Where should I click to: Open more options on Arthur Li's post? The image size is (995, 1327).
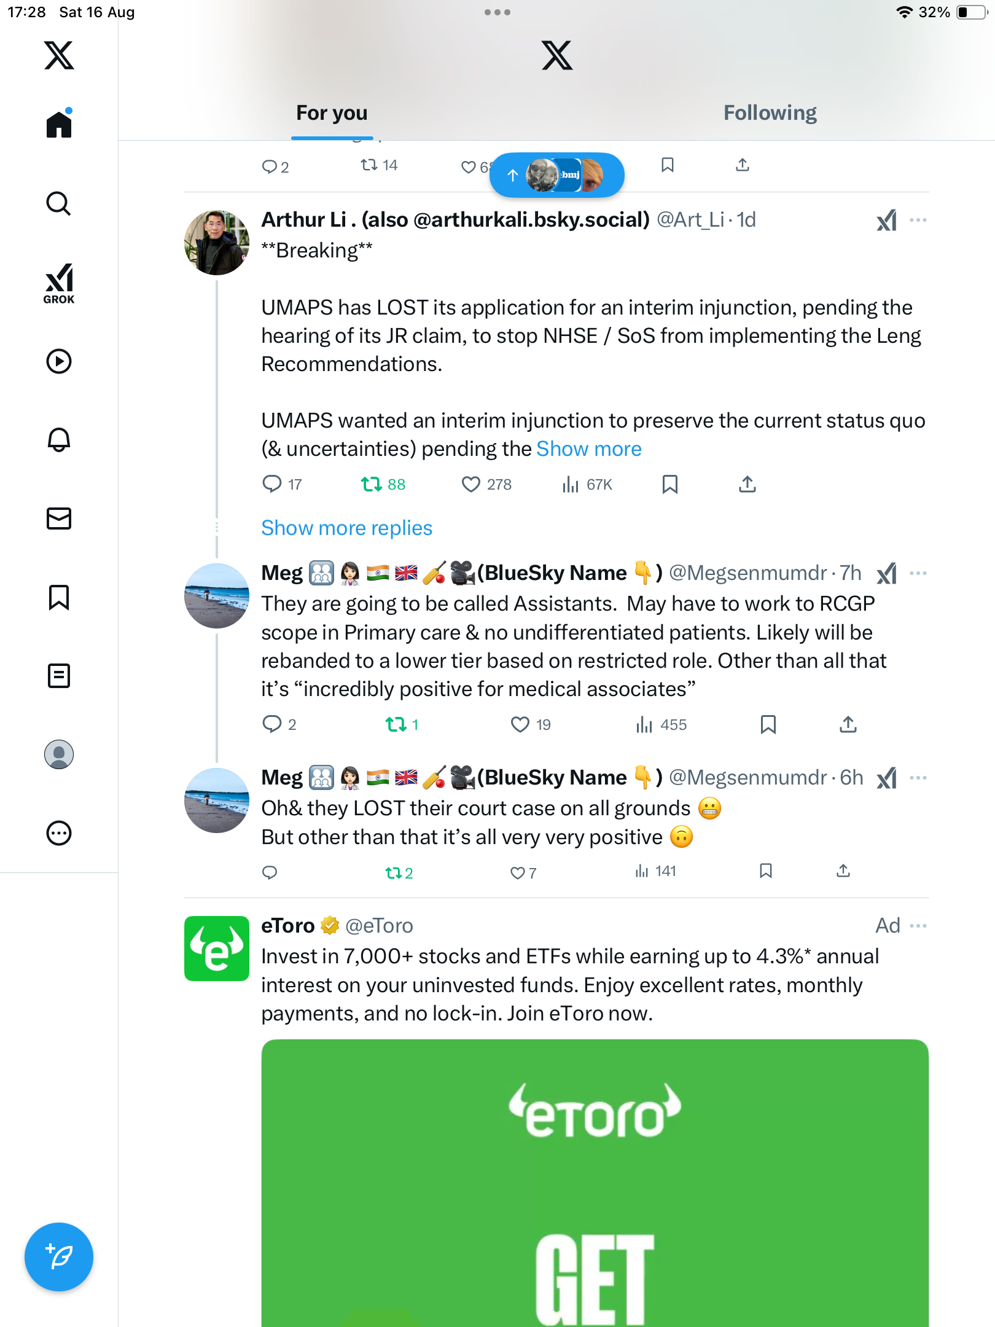[918, 220]
